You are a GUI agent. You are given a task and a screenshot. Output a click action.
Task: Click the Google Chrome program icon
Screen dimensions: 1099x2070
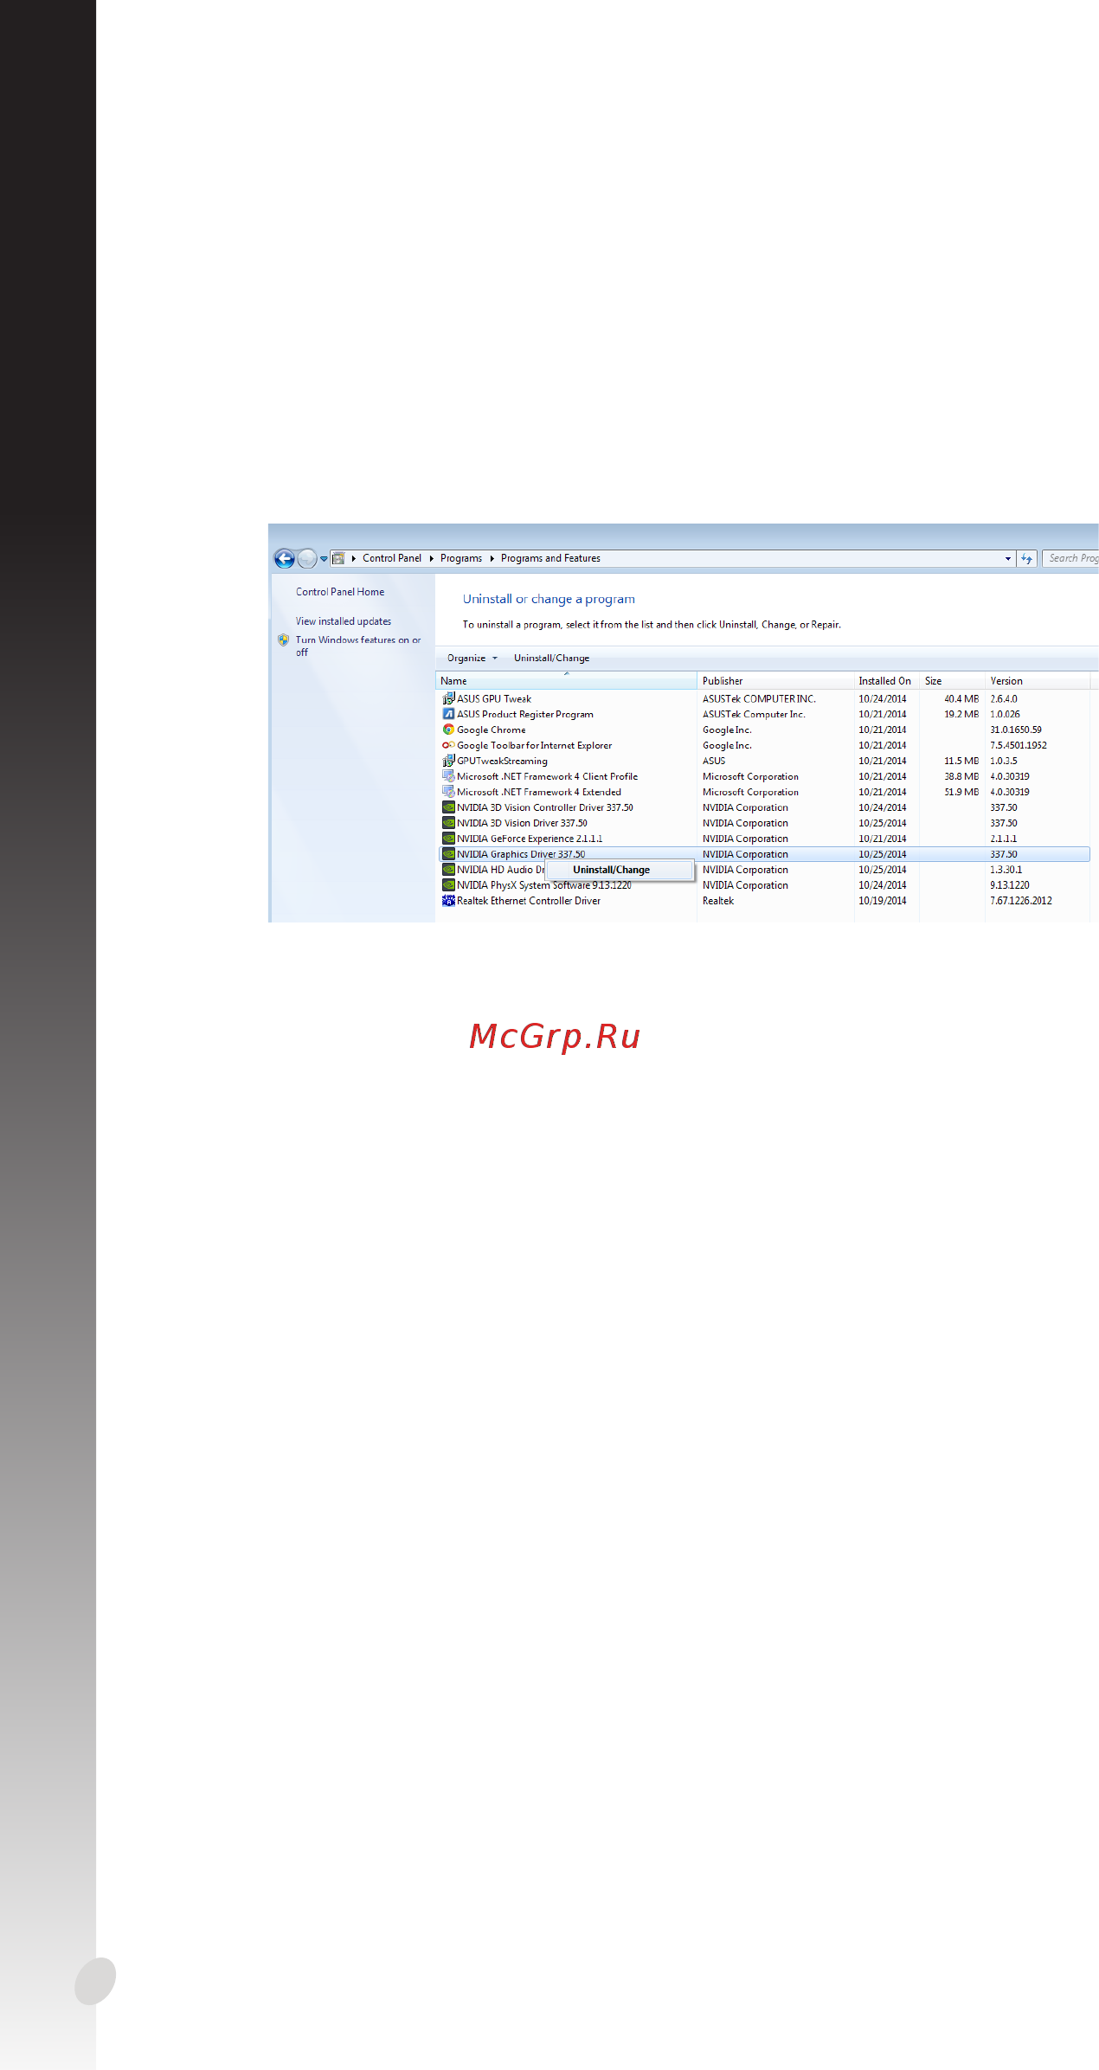click(448, 730)
